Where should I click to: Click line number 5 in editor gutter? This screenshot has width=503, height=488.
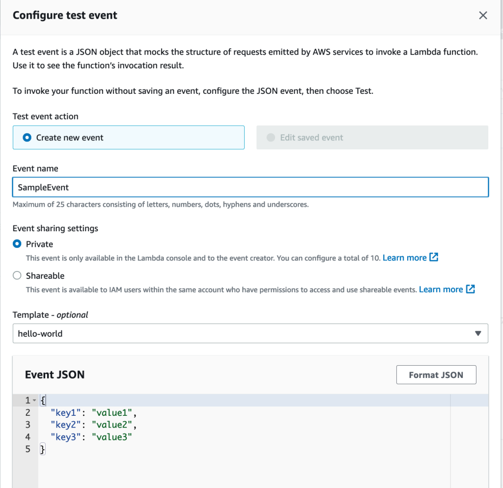28,449
